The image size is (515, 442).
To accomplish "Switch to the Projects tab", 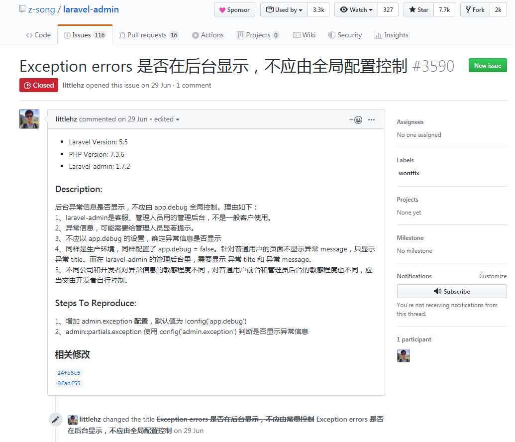I will pyautogui.click(x=258, y=35).
